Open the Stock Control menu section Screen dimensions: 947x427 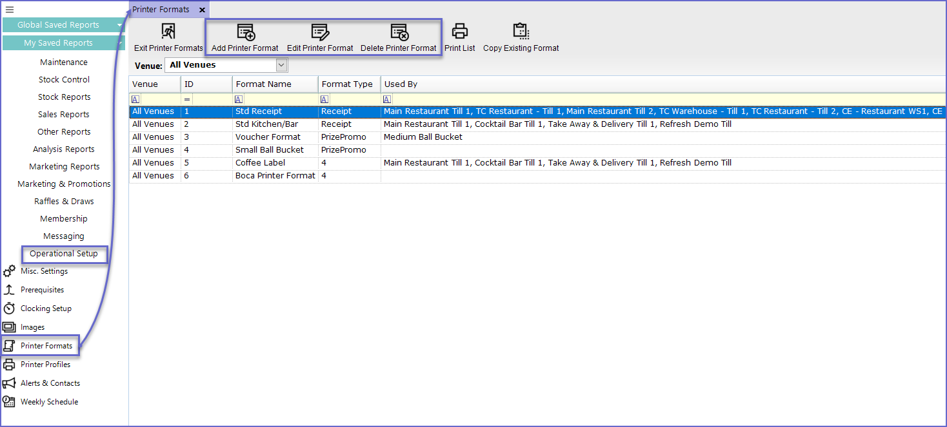coord(64,80)
